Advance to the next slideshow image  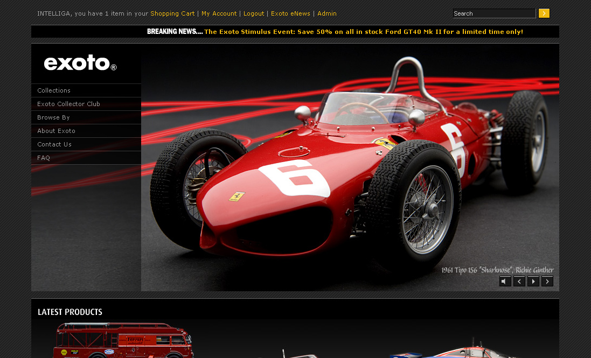[547, 281]
